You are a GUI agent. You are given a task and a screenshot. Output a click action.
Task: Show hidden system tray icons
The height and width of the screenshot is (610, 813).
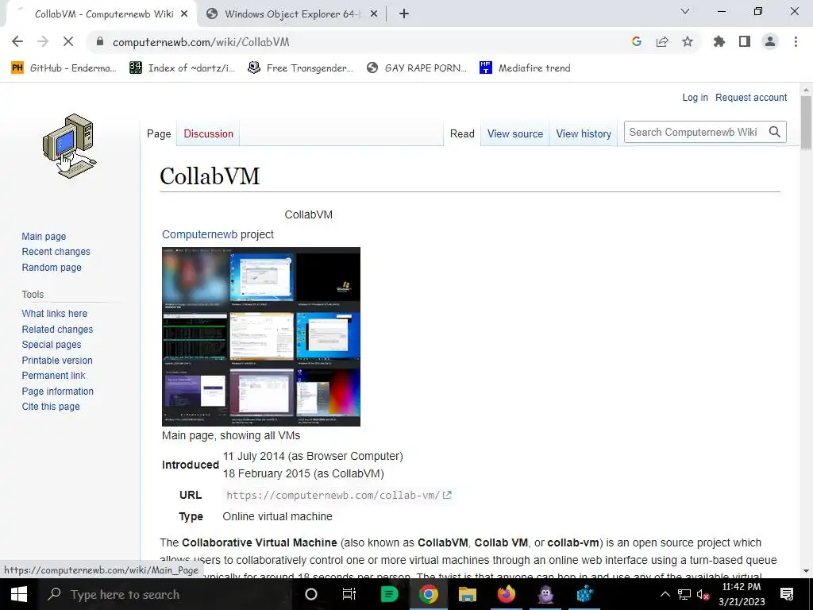tap(665, 594)
